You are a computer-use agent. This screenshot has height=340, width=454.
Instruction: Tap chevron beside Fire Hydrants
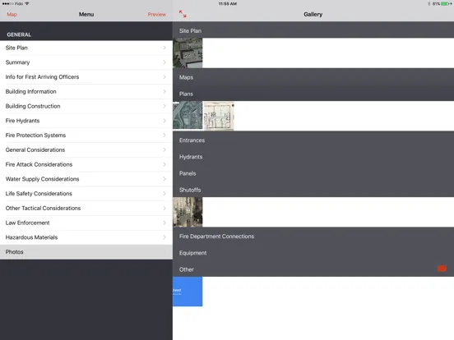[x=164, y=121]
